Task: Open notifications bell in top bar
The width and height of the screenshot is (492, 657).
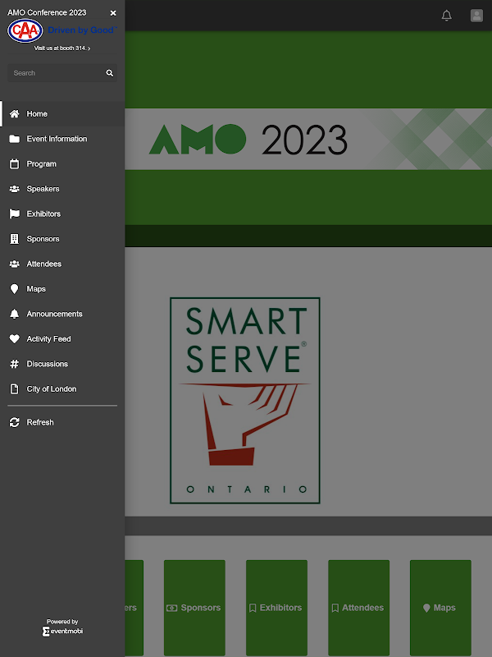Action: 446,16
